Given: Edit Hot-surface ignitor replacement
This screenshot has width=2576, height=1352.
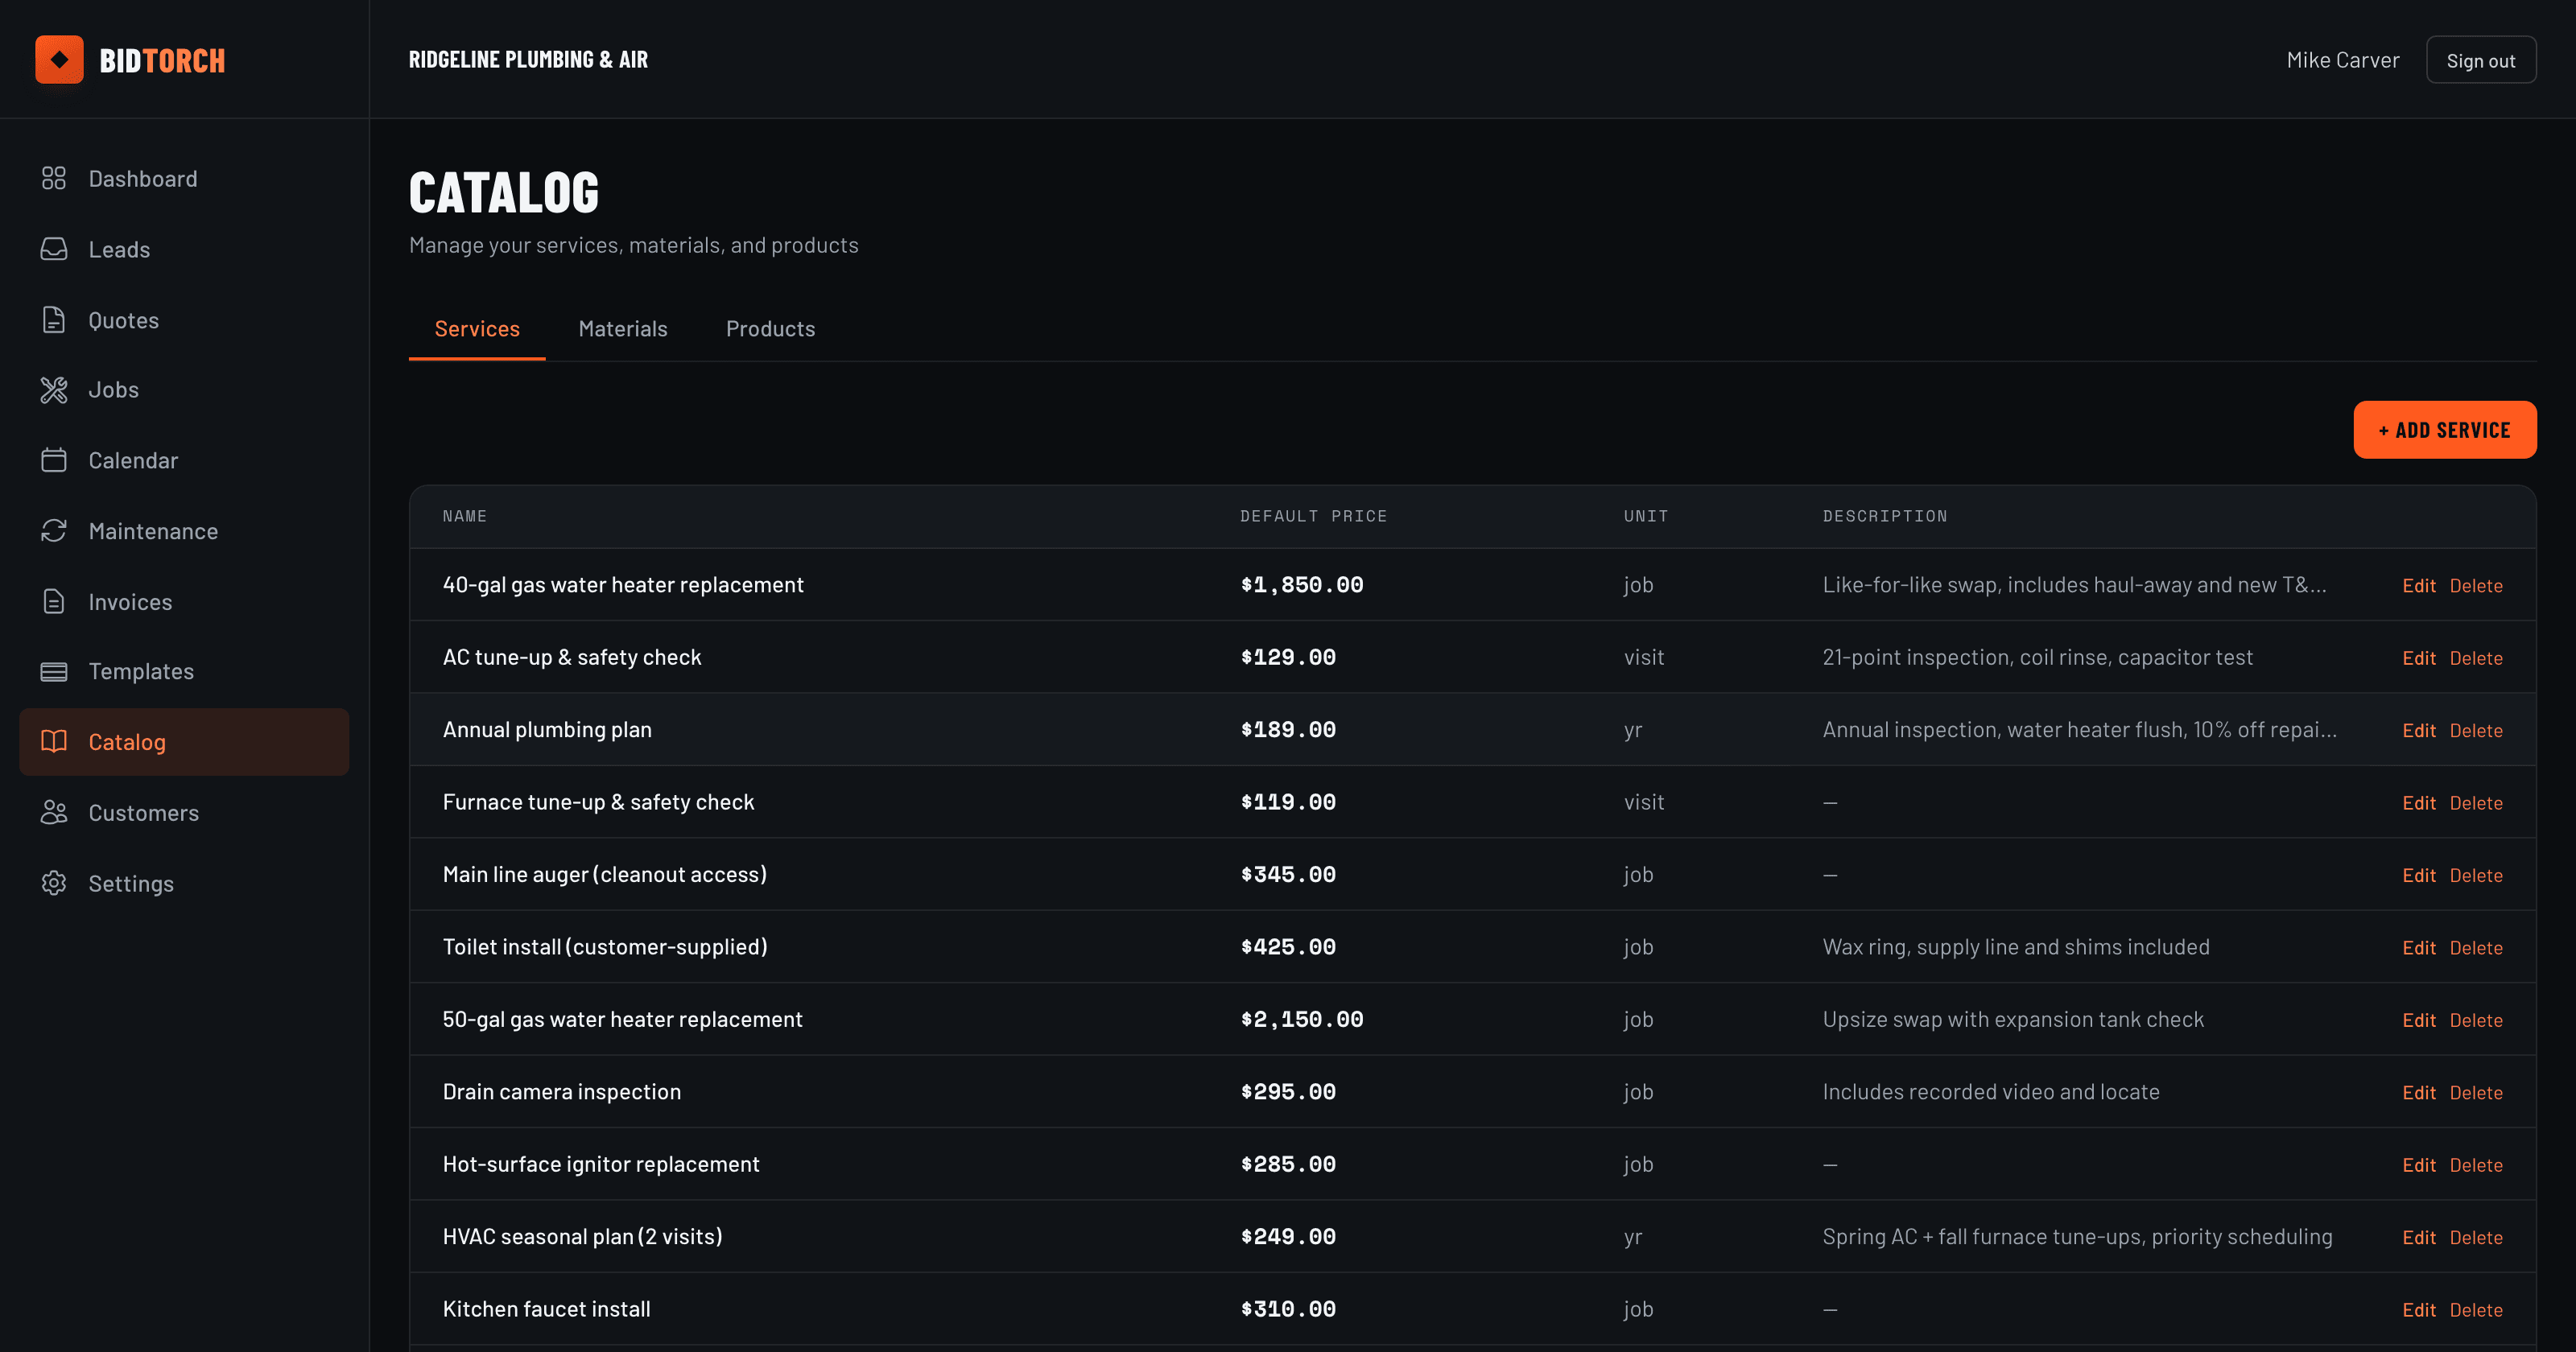Looking at the screenshot, I should [x=2418, y=1166].
